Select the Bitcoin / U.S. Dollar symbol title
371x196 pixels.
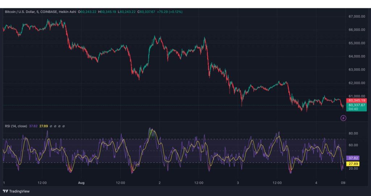(x=20, y=12)
